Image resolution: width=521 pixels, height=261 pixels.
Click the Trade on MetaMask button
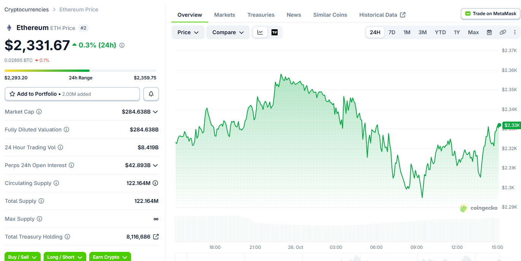[x=491, y=14]
